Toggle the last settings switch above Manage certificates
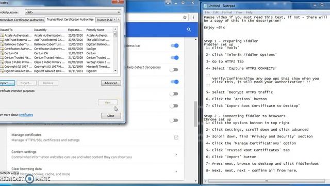Screen dimensions: 330x186 (x=174, y=120)
